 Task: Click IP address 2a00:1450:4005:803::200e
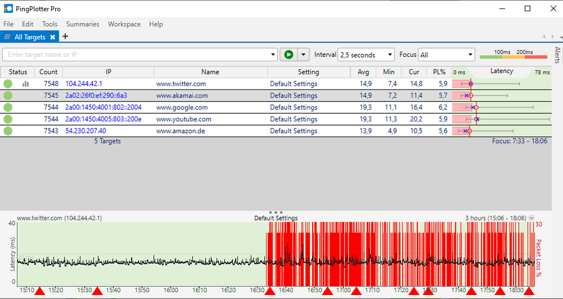click(x=103, y=119)
